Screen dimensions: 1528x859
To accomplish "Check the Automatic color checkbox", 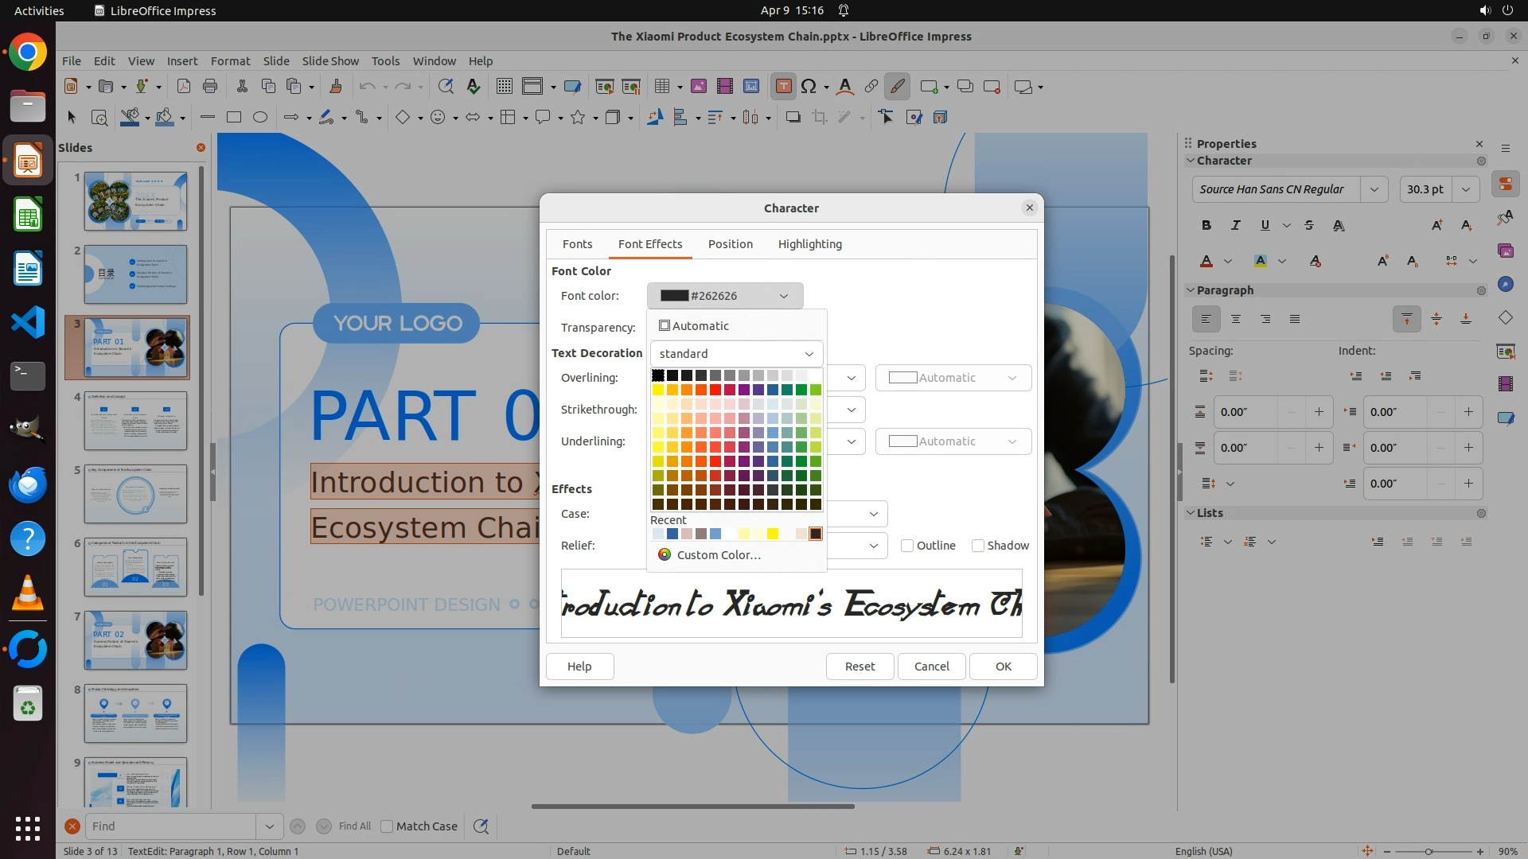I will click(x=665, y=325).
